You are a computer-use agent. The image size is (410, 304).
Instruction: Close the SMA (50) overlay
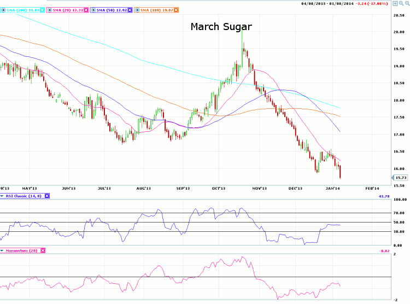130,10
